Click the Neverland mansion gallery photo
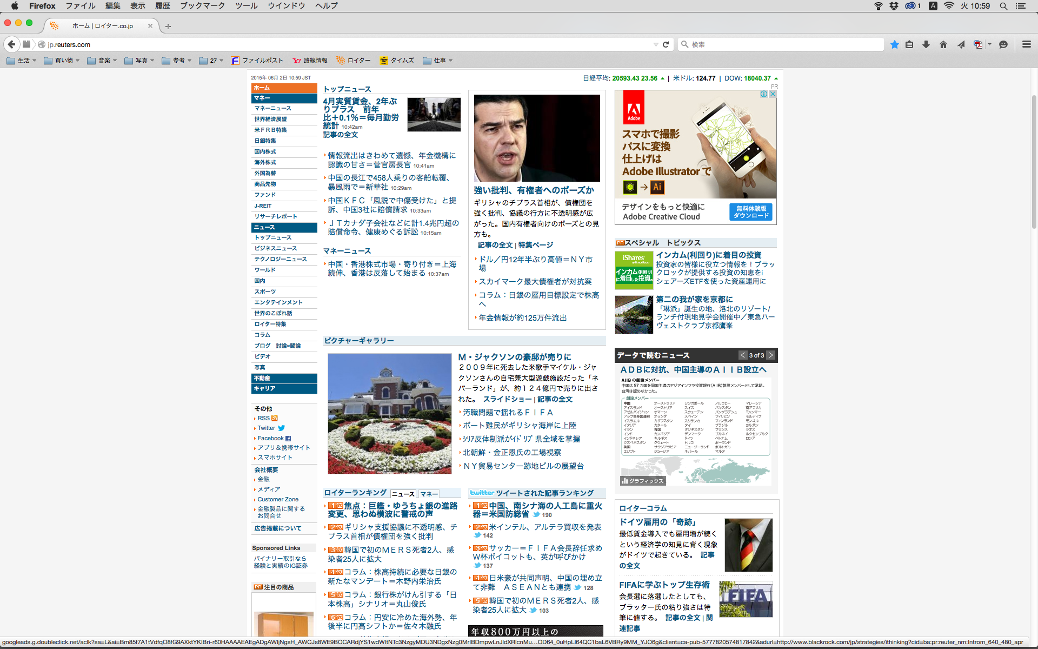The width and height of the screenshot is (1038, 649). (389, 414)
